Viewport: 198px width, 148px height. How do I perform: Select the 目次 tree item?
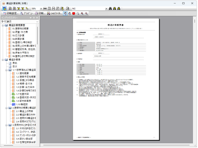15,67
